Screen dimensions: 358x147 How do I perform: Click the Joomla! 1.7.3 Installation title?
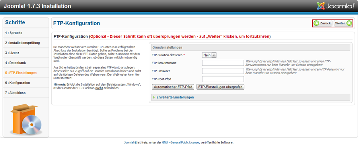[37, 6]
